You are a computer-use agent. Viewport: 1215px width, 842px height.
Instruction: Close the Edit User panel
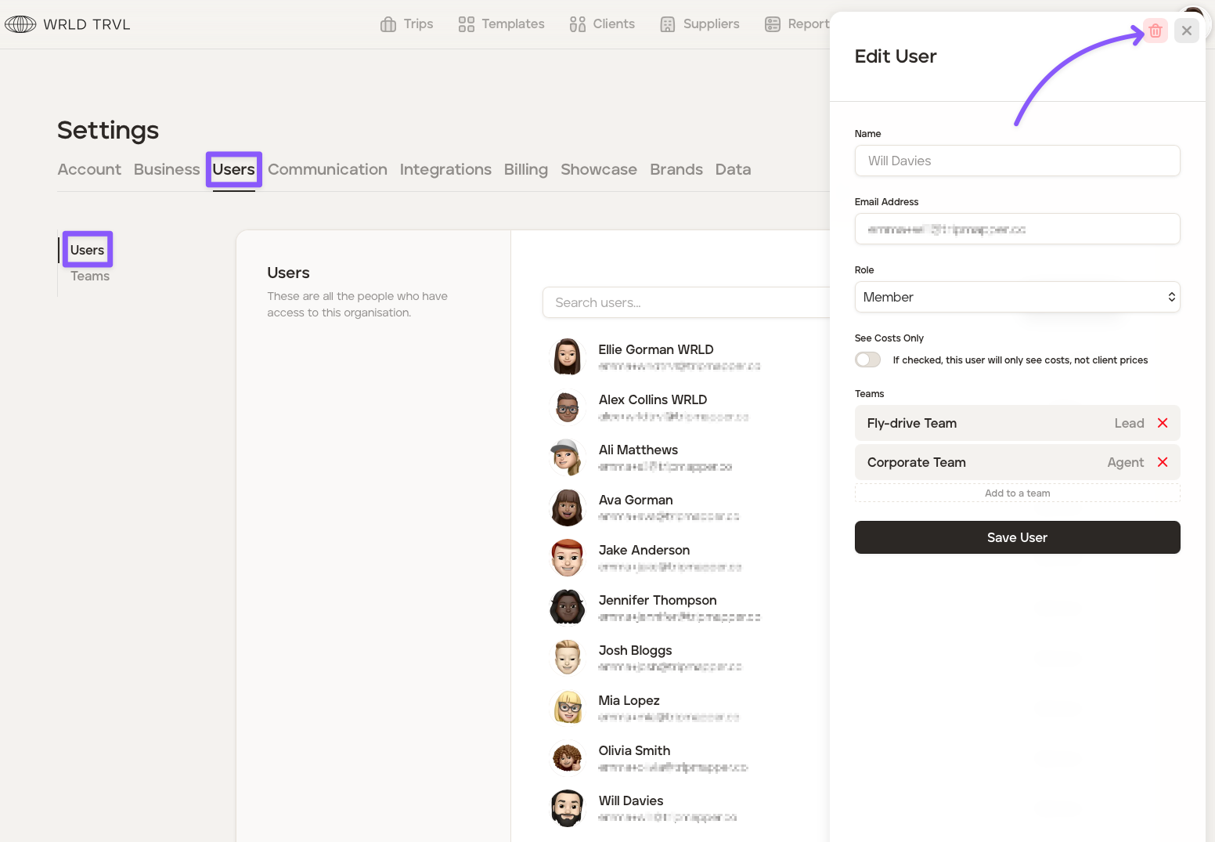(x=1186, y=31)
